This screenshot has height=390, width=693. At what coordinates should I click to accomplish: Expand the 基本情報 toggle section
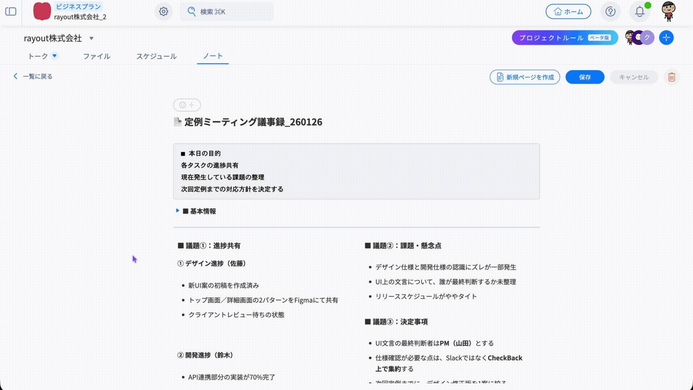[x=177, y=211]
